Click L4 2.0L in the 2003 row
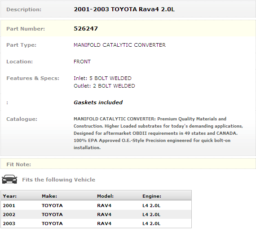The image size is (256, 239). pyautogui.click(x=151, y=223)
